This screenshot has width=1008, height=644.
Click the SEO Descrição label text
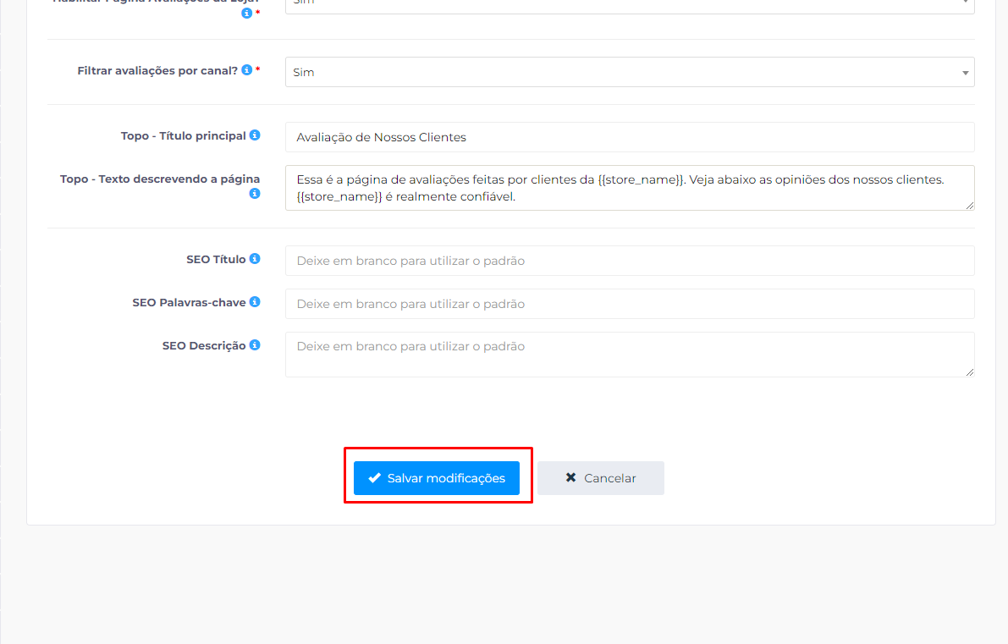point(204,346)
